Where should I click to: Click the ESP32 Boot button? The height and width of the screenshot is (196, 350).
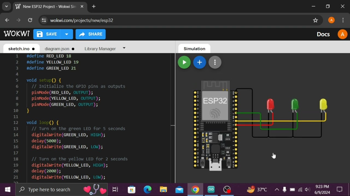pos(229,163)
